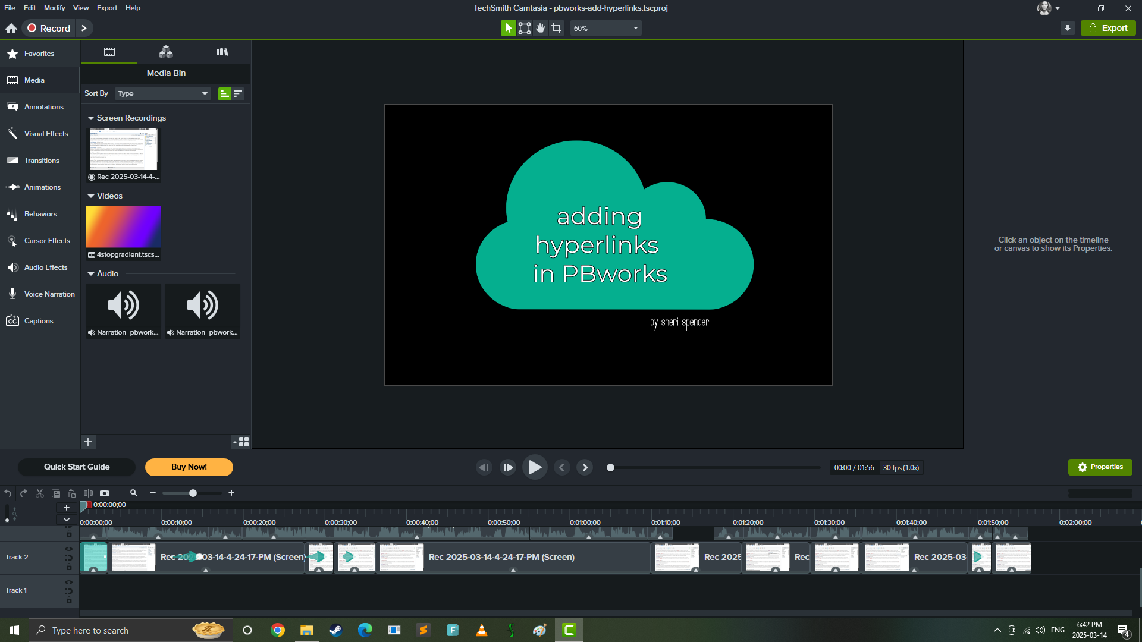Open the Cursor Effects panel
This screenshot has height=642, width=1142.
point(40,241)
